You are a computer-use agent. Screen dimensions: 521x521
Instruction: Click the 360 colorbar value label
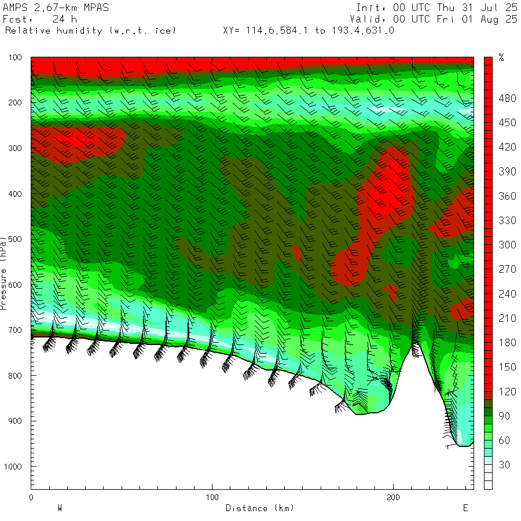click(x=507, y=196)
